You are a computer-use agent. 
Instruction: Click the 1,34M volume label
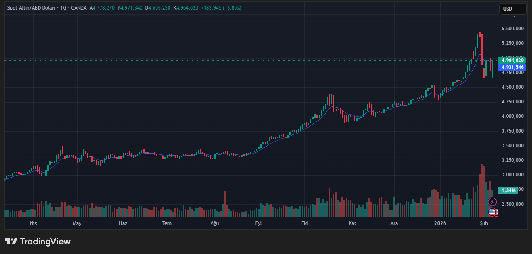tap(509, 190)
